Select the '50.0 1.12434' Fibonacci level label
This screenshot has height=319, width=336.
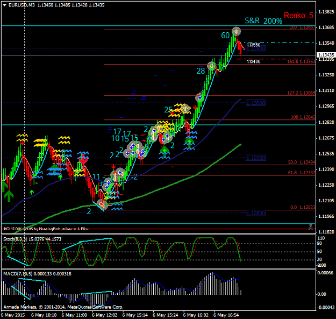302,162
